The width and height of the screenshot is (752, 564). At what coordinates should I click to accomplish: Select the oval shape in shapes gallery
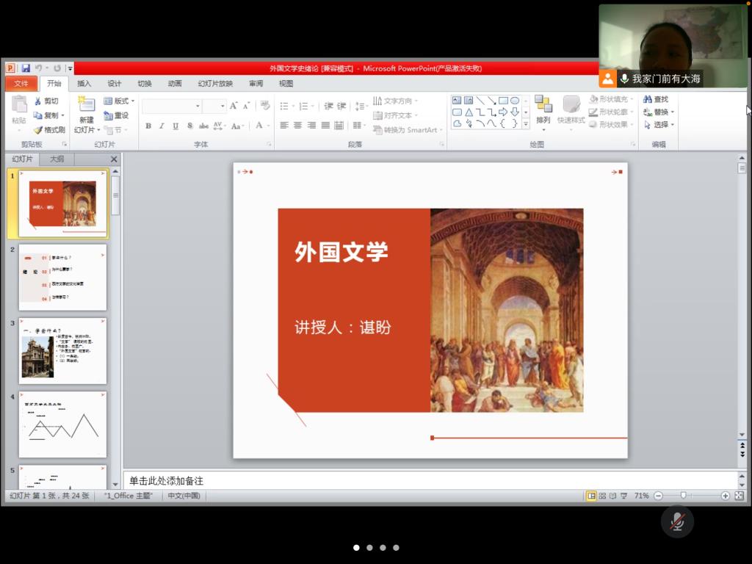pyautogui.click(x=515, y=100)
